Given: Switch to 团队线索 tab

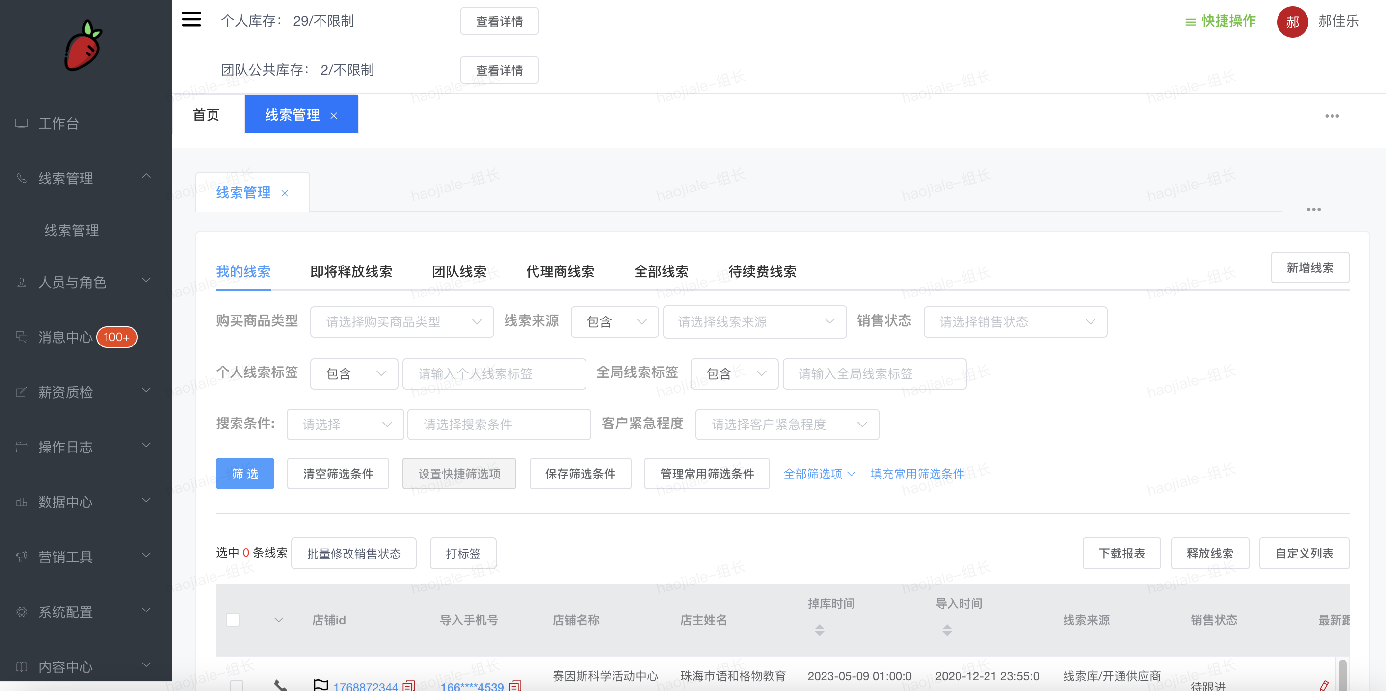Looking at the screenshot, I should pyautogui.click(x=459, y=271).
